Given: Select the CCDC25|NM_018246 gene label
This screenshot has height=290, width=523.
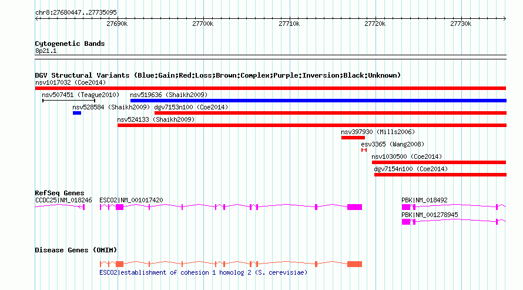Looking at the screenshot, I should [63, 200].
